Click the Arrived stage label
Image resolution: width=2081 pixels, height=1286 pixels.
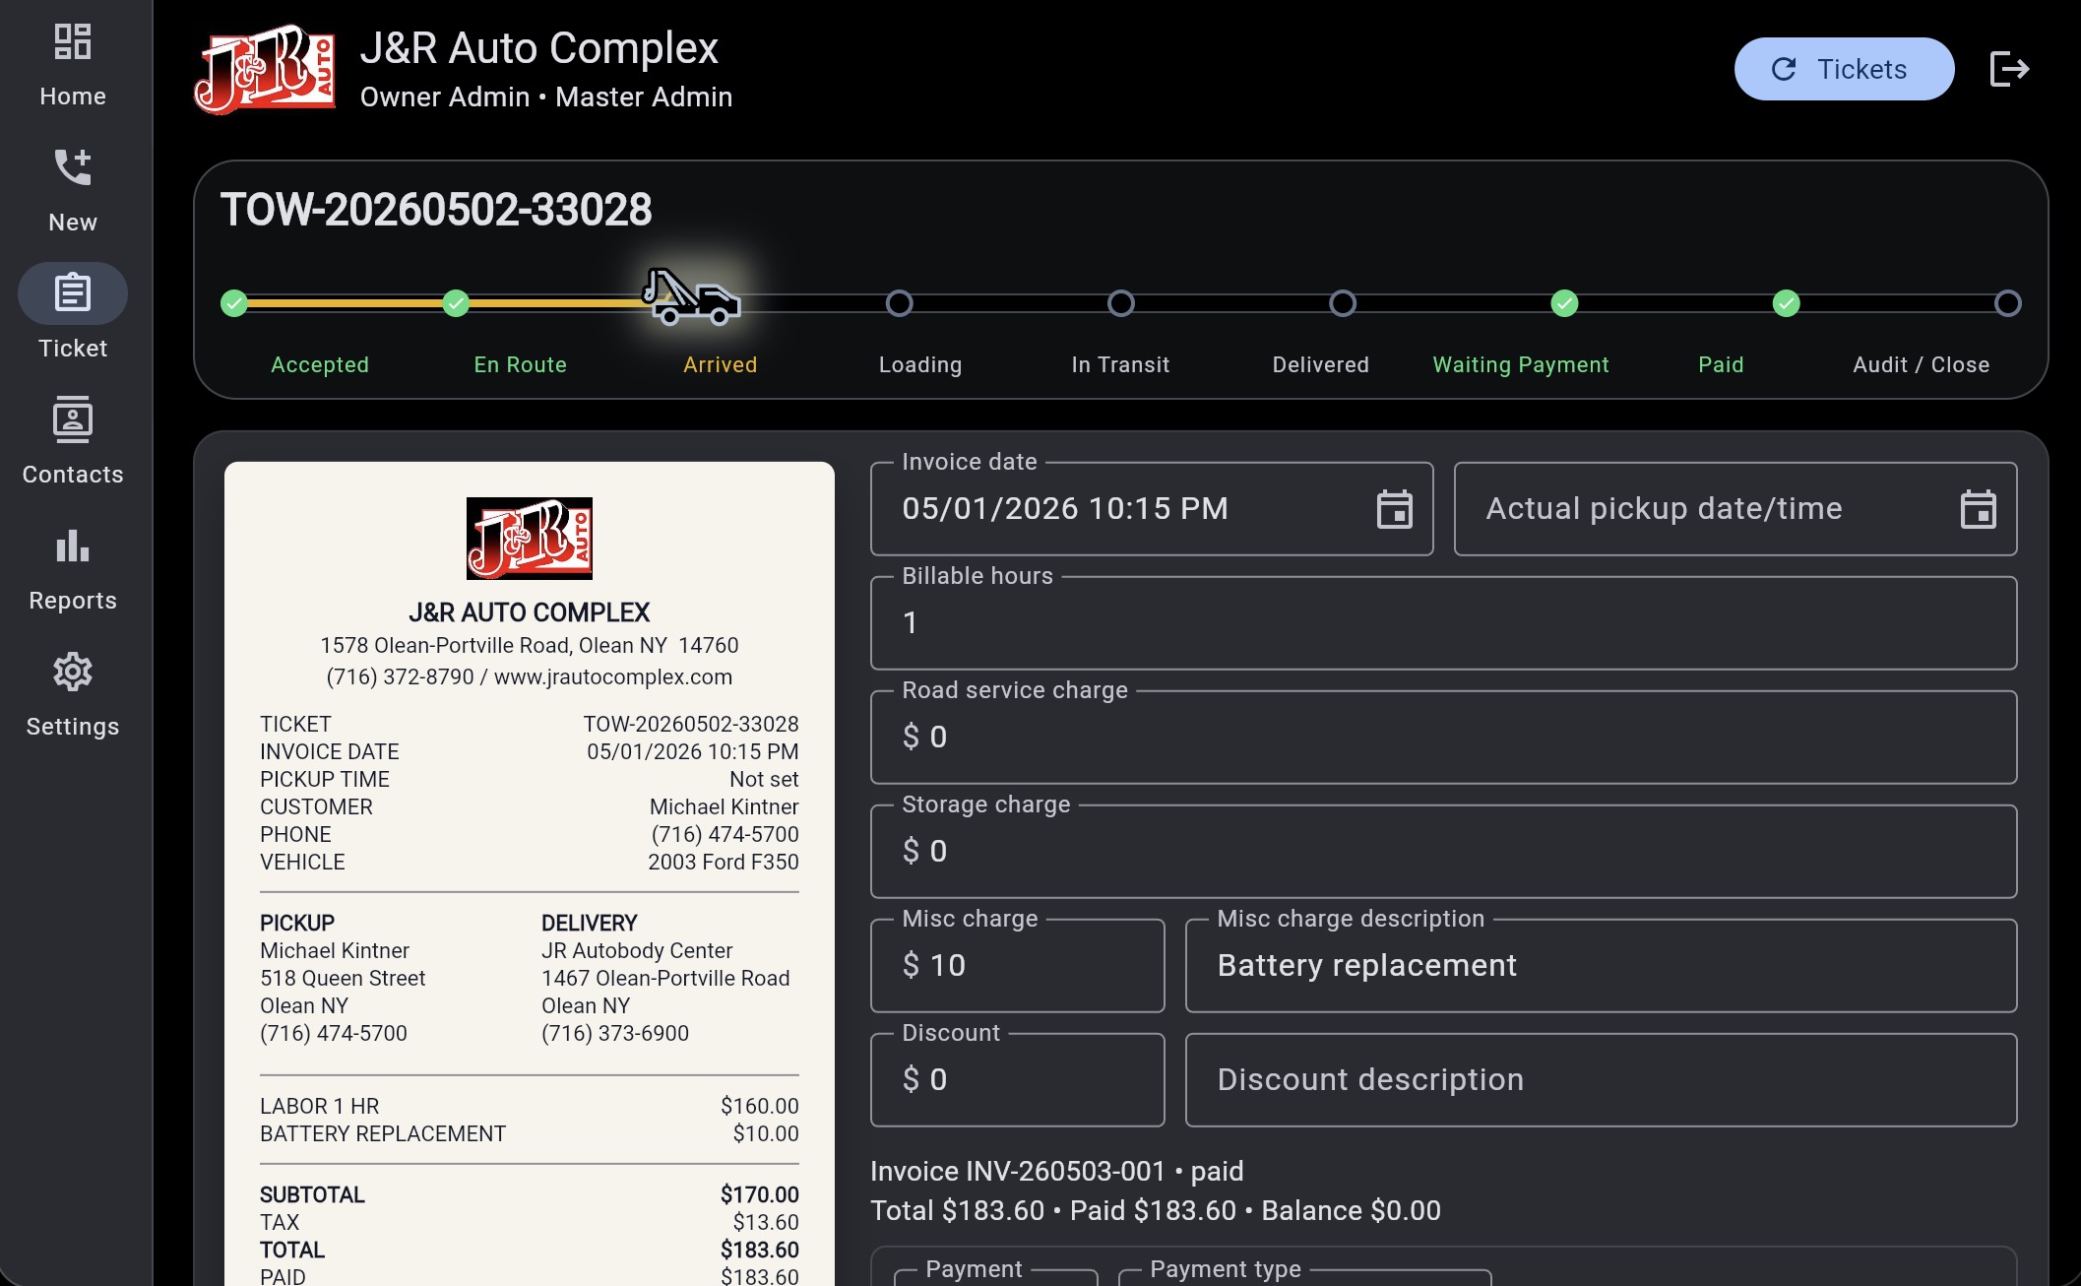tap(721, 364)
